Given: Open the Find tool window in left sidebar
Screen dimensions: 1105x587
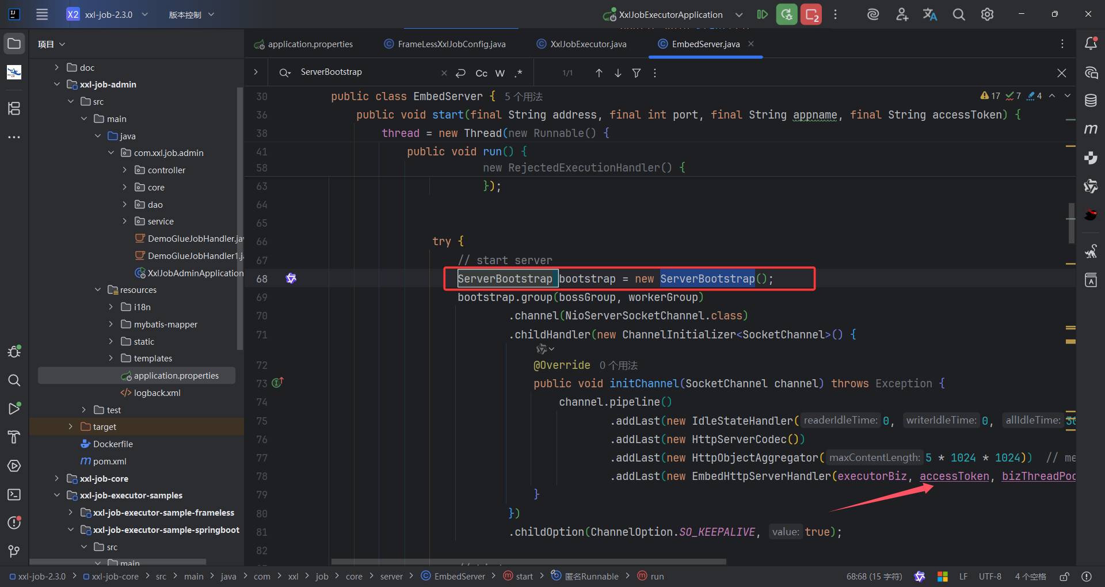Looking at the screenshot, I should (14, 380).
